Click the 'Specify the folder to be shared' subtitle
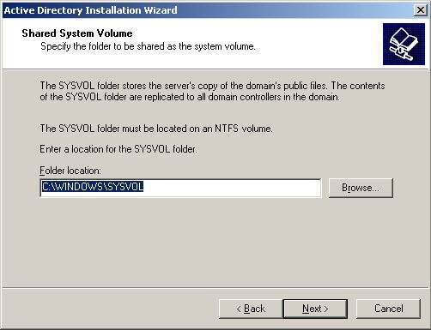The height and width of the screenshot is (330, 431). click(148, 46)
